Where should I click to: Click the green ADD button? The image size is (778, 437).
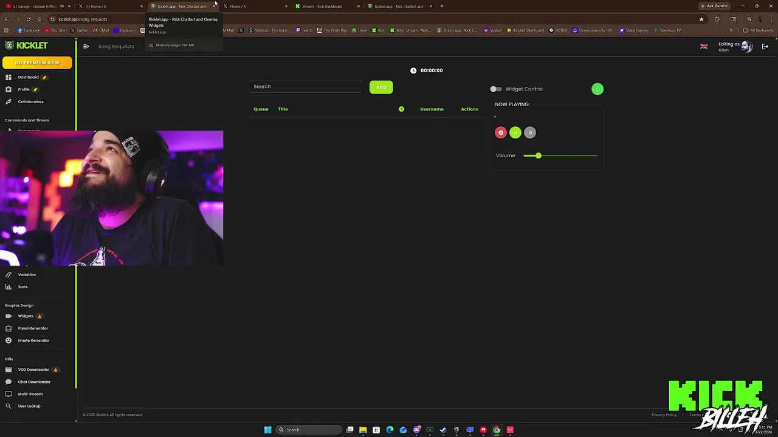381,87
